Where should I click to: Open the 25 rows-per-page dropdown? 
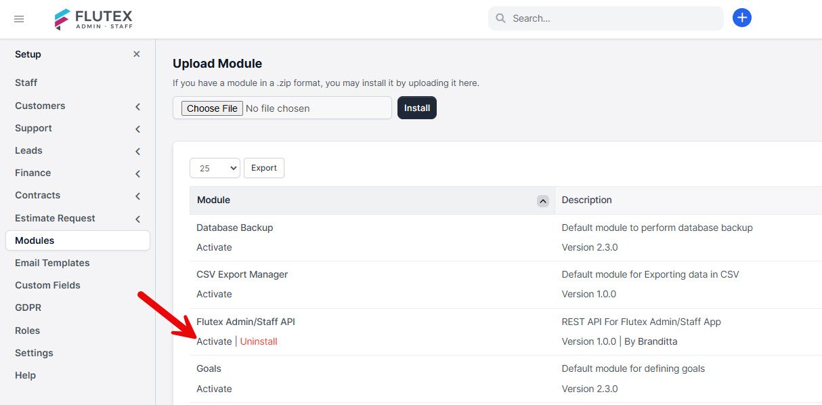215,168
